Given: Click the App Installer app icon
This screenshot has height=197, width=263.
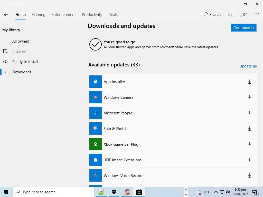Looking at the screenshot, I should 96,82.
